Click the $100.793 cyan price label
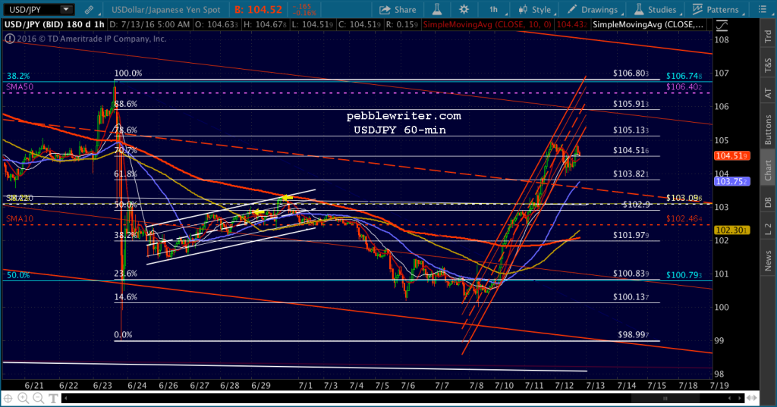This screenshot has width=777, height=407. click(x=684, y=275)
